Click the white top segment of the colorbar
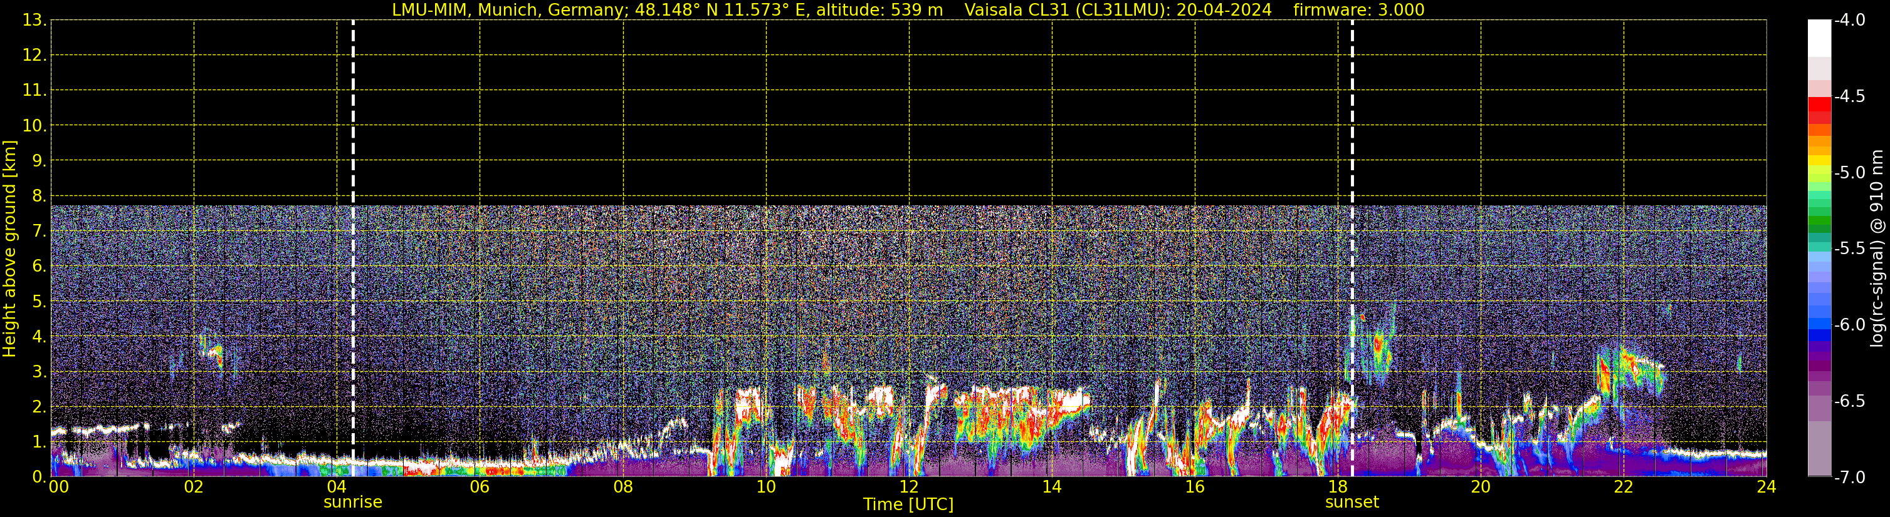This screenshot has height=517, width=1890. [1820, 38]
